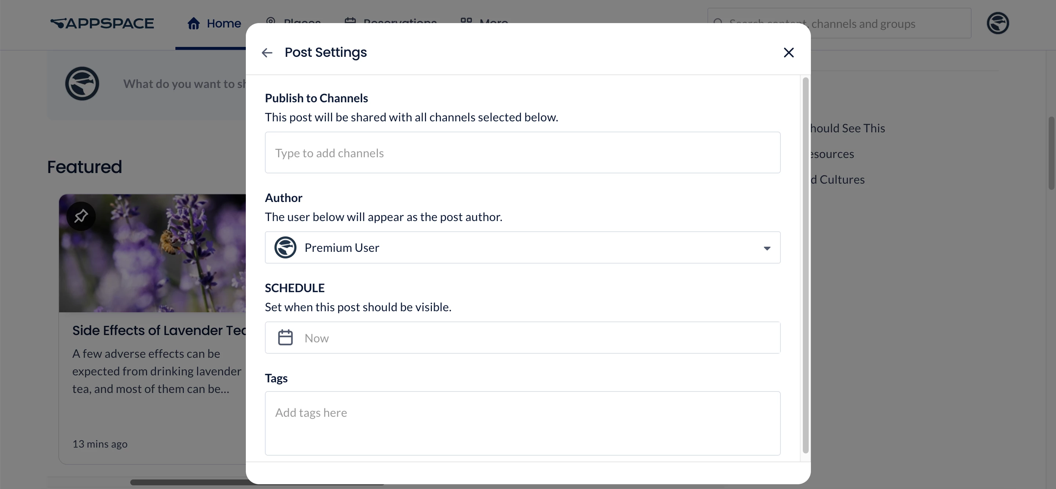Image resolution: width=1056 pixels, height=489 pixels.
Task: Go back using the arrow beside Post Settings
Action: [267, 52]
